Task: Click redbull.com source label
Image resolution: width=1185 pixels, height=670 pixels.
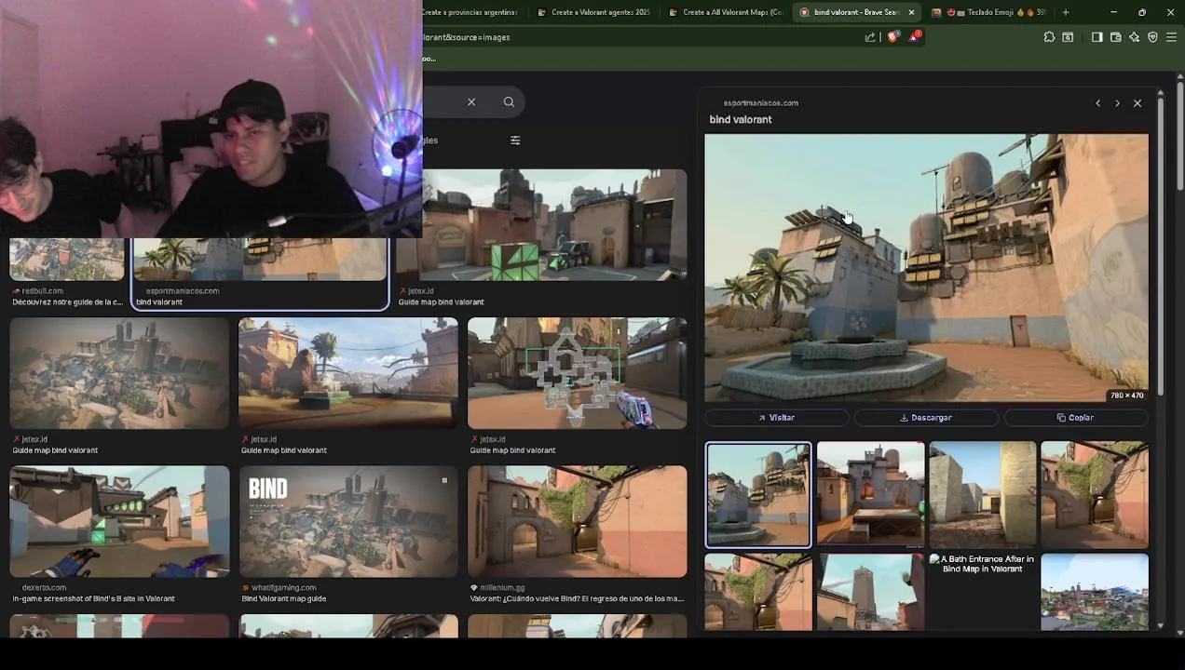Action: click(x=42, y=291)
